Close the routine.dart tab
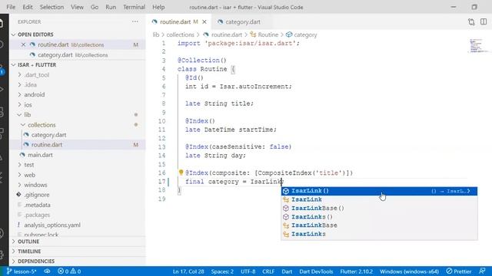The width and height of the screenshot is (492, 276). click(x=204, y=22)
